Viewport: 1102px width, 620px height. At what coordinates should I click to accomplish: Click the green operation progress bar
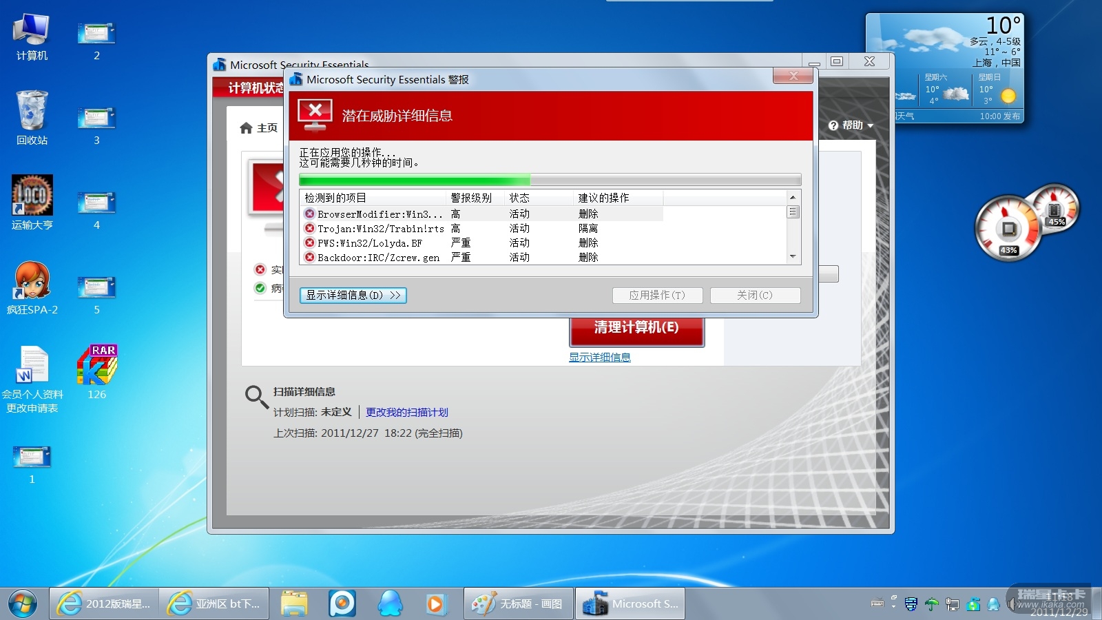click(550, 180)
